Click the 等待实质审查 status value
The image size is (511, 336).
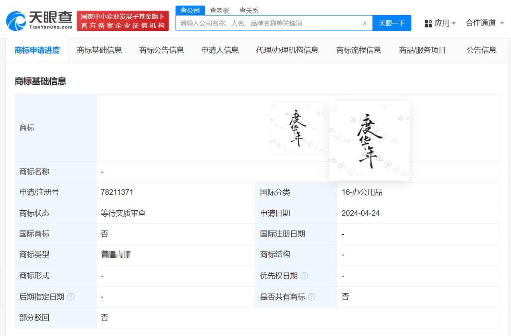[123, 213]
